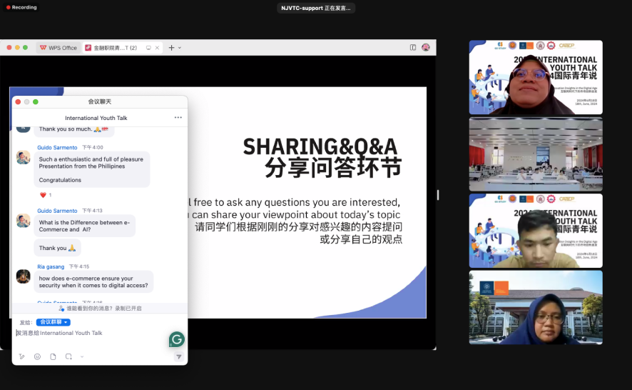Switch to the WPS Office tab
Viewport: 632px width, 390px height.
pos(58,48)
